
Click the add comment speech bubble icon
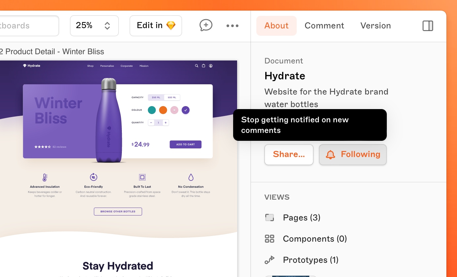(206, 25)
